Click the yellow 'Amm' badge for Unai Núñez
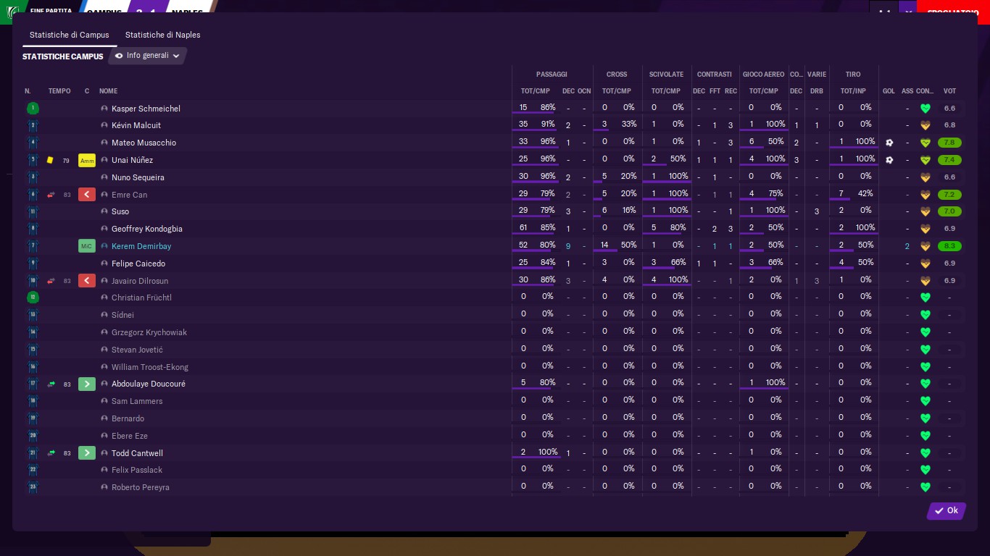Screen dimensions: 990x556 click(87, 160)
